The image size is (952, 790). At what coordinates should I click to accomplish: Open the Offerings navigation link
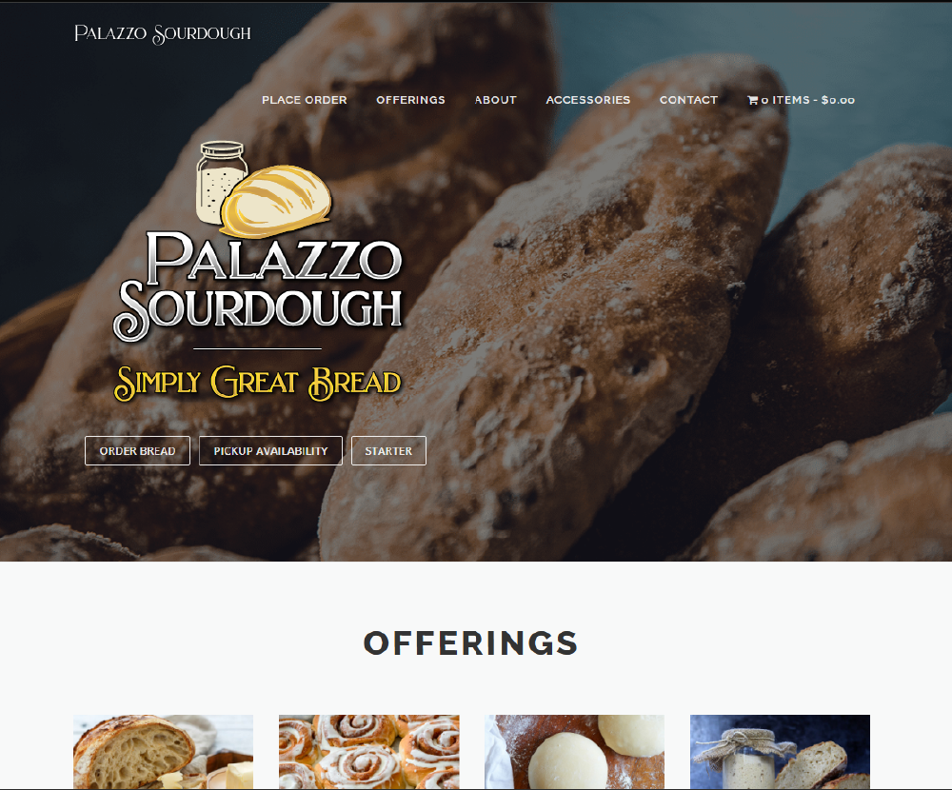pyautogui.click(x=410, y=100)
